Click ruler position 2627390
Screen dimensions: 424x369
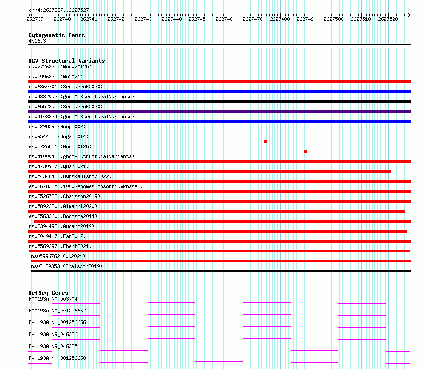tap(37, 19)
